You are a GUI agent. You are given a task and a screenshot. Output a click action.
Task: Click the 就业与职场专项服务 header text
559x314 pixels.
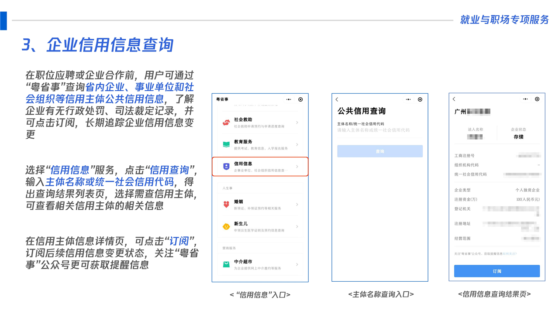point(504,20)
